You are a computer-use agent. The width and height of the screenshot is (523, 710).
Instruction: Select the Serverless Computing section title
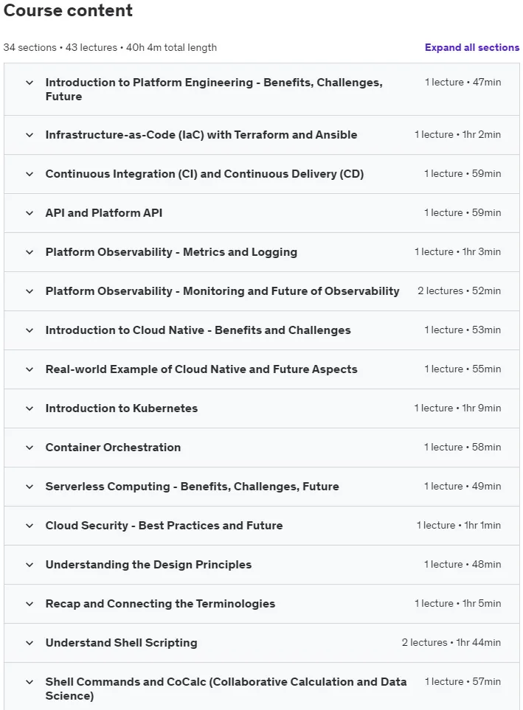(x=192, y=487)
